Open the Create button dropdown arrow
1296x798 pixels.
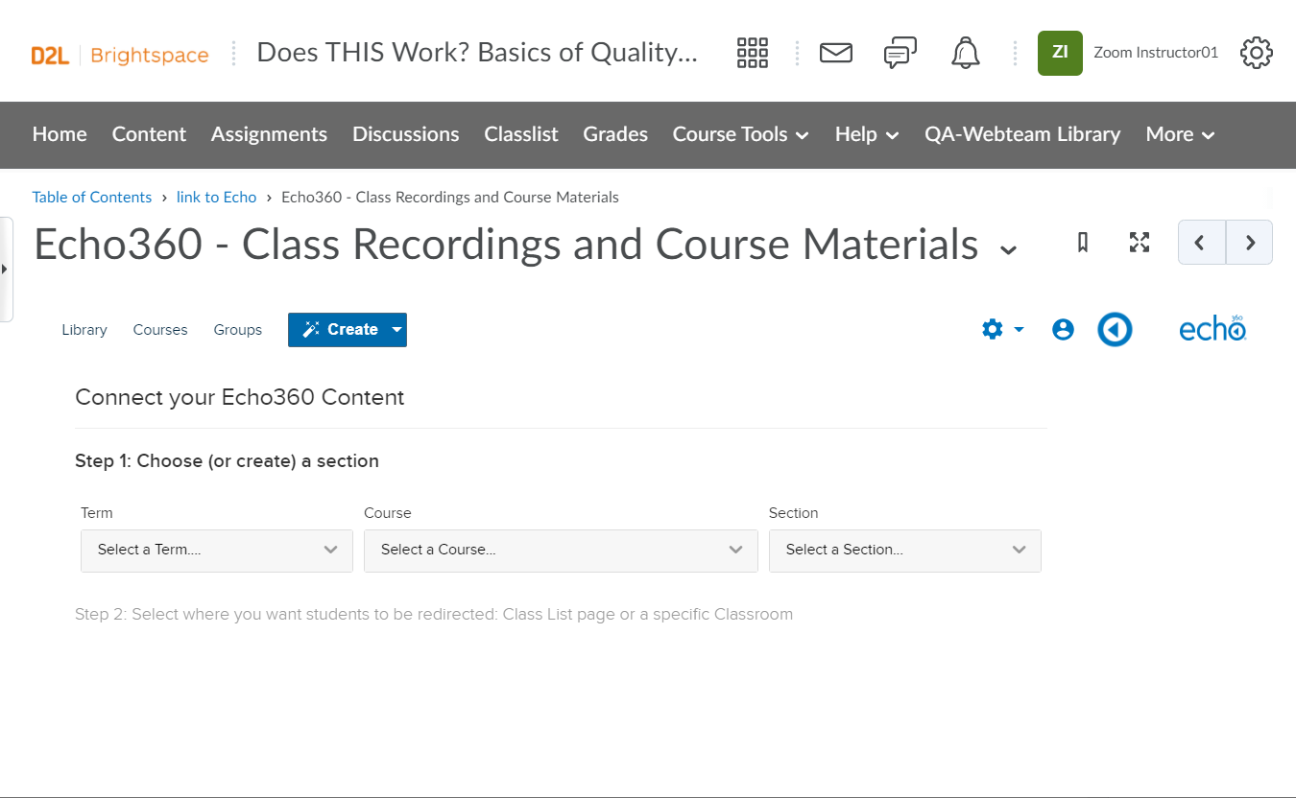pyautogui.click(x=397, y=329)
